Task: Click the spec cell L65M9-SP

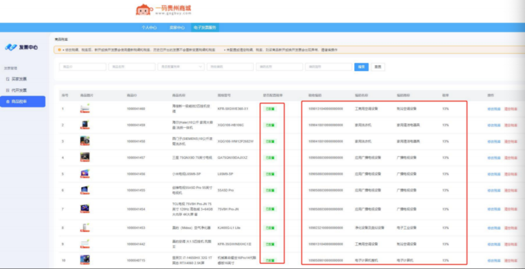Action: 225,174
